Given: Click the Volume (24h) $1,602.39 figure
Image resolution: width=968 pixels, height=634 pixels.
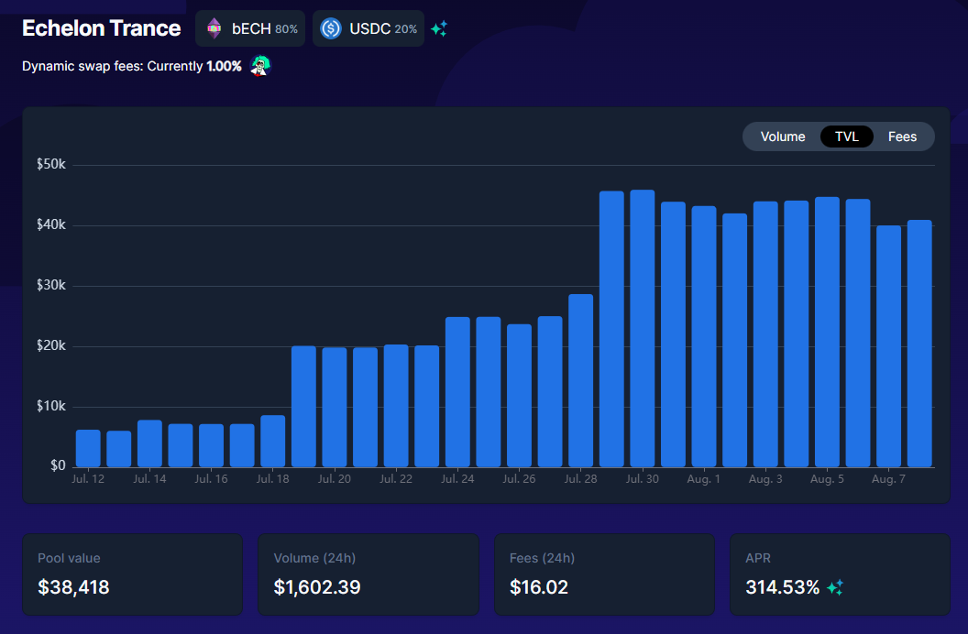Looking at the screenshot, I should (x=316, y=587).
